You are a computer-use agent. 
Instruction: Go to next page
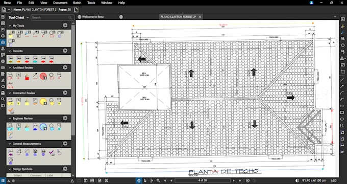(x=234, y=180)
